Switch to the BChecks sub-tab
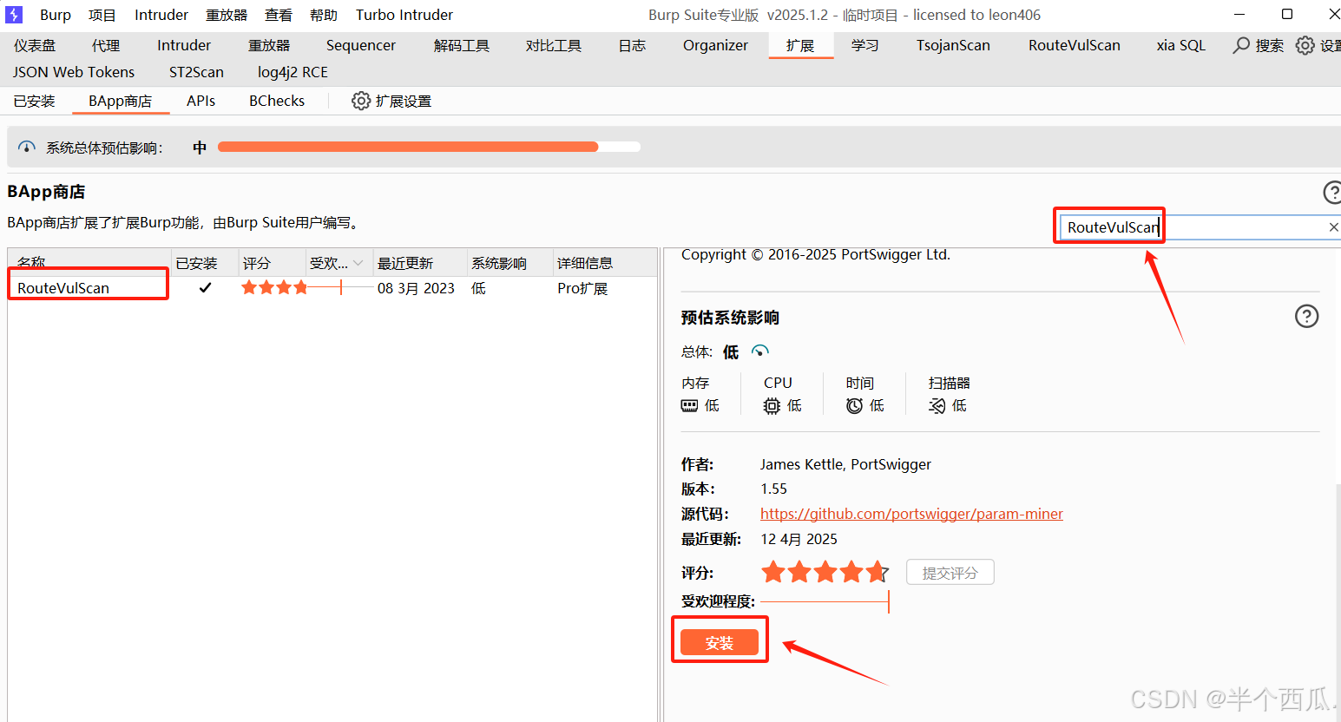The image size is (1341, 722). [x=277, y=101]
